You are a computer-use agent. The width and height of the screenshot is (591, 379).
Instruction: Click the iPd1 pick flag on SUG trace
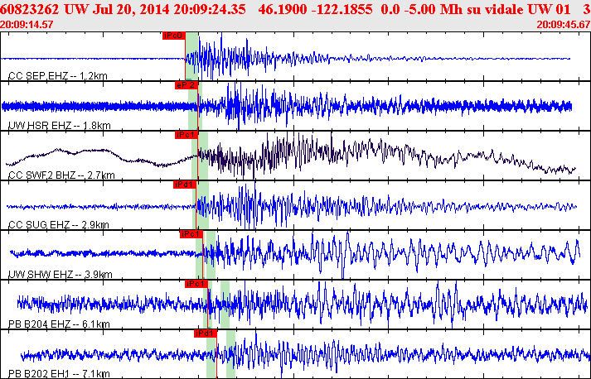coord(185,185)
